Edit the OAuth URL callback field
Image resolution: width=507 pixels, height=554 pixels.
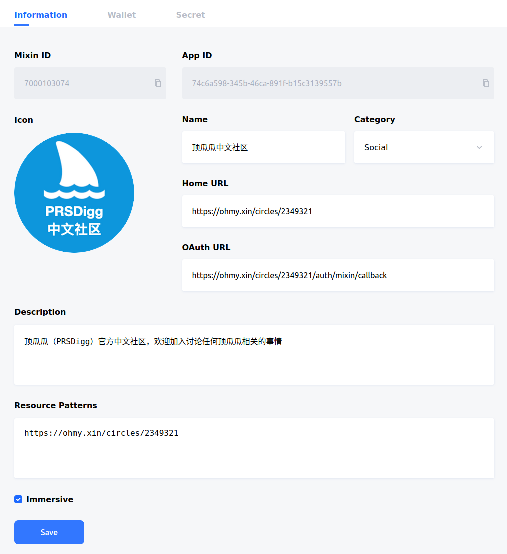338,275
